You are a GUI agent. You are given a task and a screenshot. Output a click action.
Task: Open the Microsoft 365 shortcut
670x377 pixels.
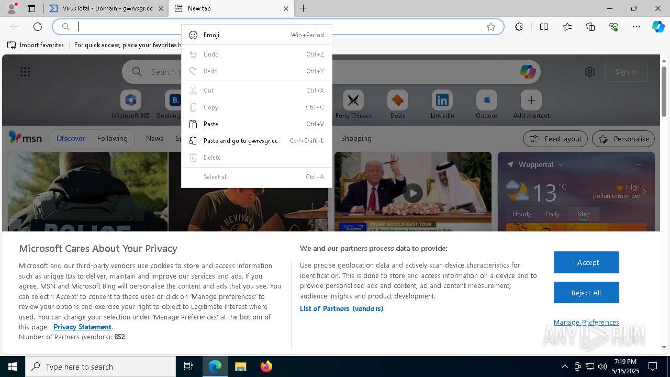click(x=131, y=105)
